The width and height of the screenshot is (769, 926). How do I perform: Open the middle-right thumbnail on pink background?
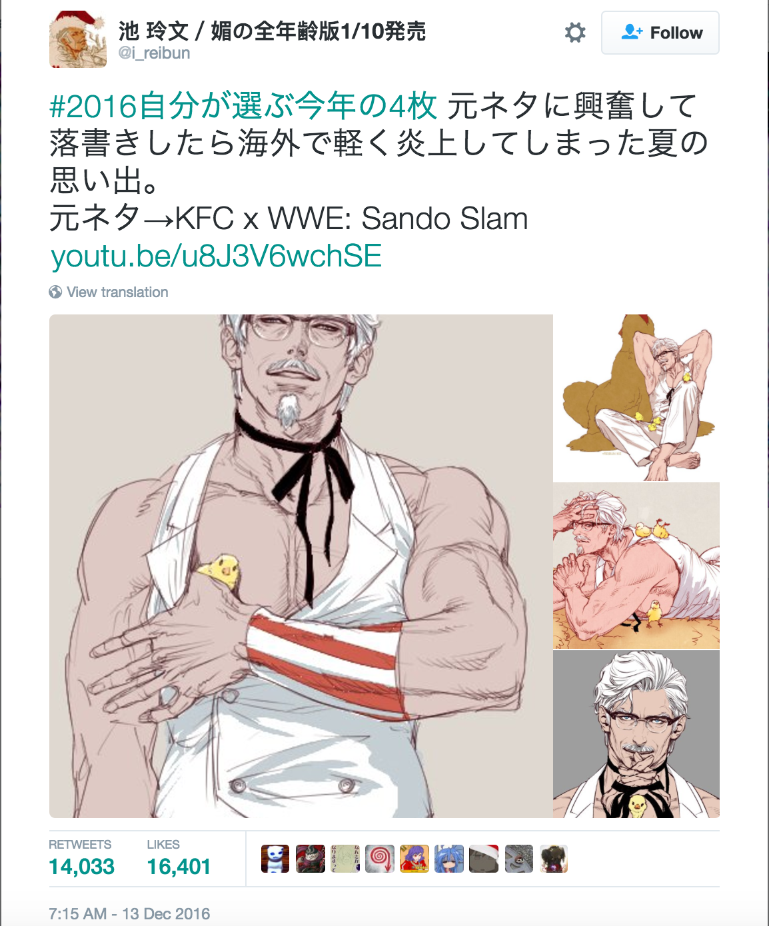point(636,566)
